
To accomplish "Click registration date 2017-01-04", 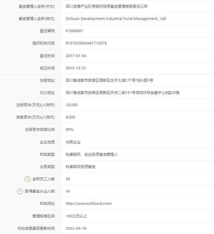I will tap(76, 56).
